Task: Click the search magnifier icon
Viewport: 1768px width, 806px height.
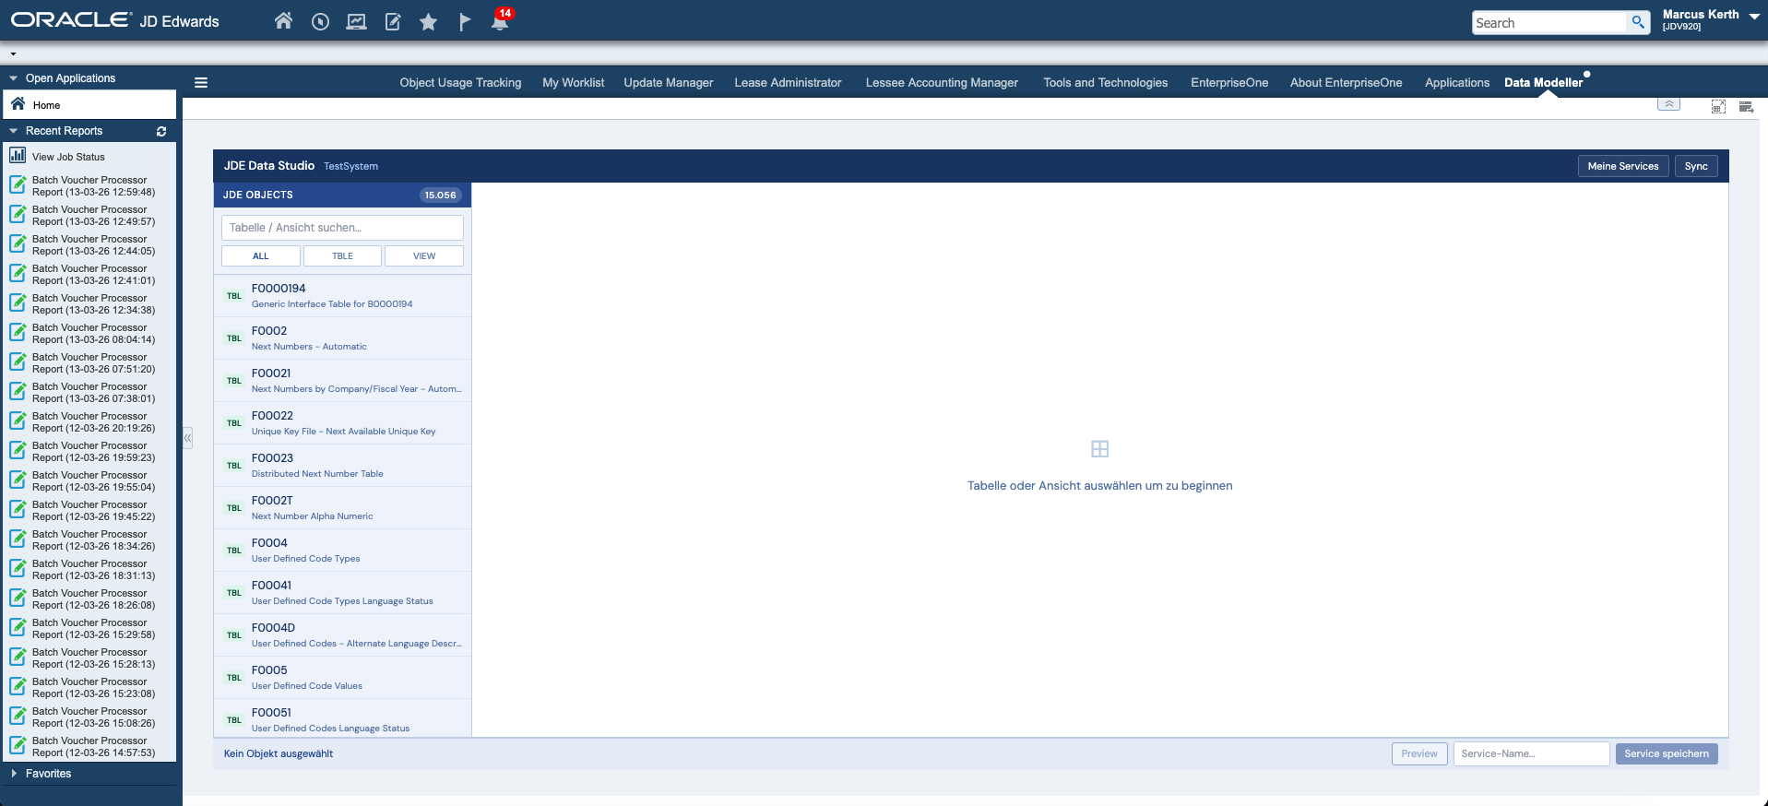Action: [x=1638, y=22]
